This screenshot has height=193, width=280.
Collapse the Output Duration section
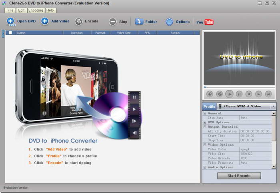pos(205,127)
